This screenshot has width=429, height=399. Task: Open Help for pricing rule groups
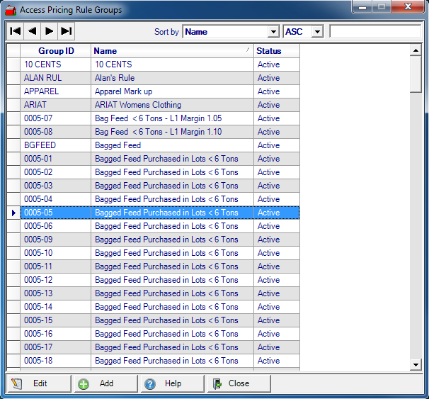coord(172,383)
